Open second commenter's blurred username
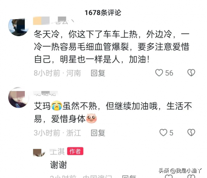 pyautogui.click(x=46, y=93)
